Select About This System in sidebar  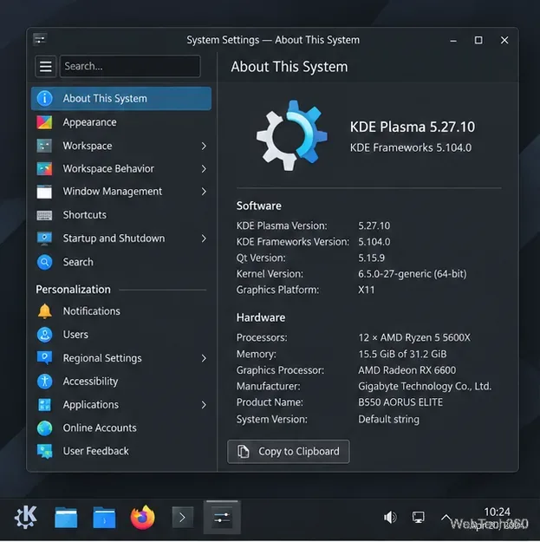tap(121, 99)
